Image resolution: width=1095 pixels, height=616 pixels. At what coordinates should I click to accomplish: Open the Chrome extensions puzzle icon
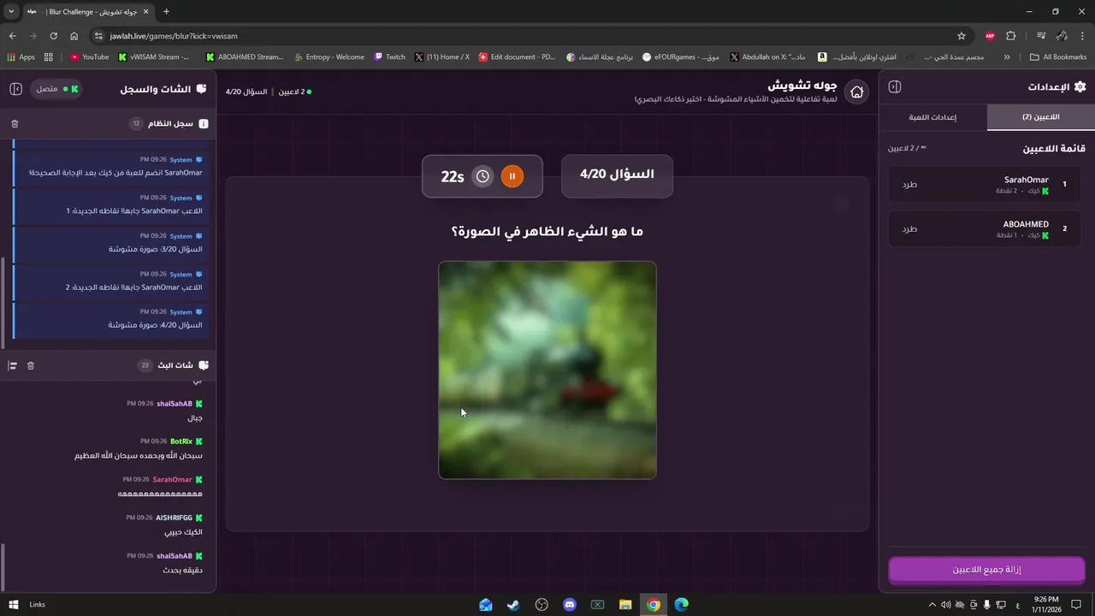click(x=1011, y=36)
